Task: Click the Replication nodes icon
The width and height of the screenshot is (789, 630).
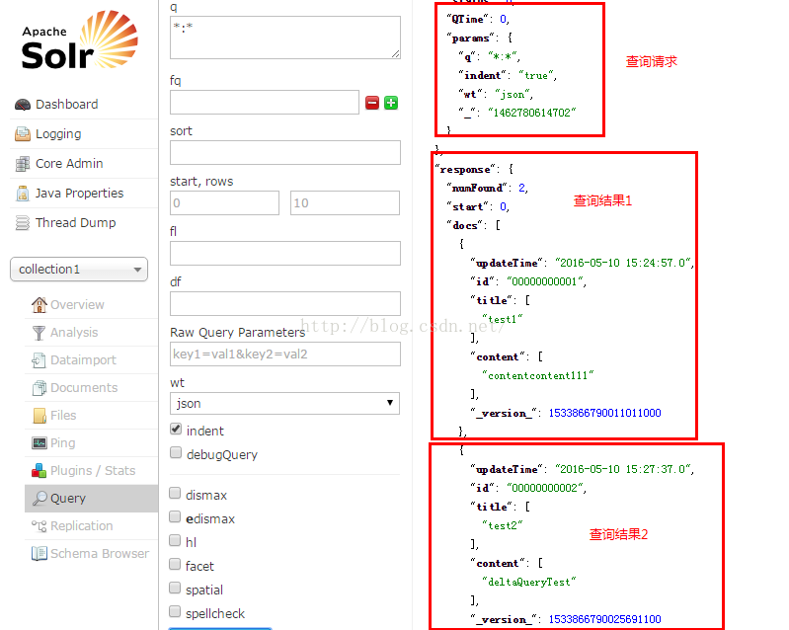Action: point(39,526)
